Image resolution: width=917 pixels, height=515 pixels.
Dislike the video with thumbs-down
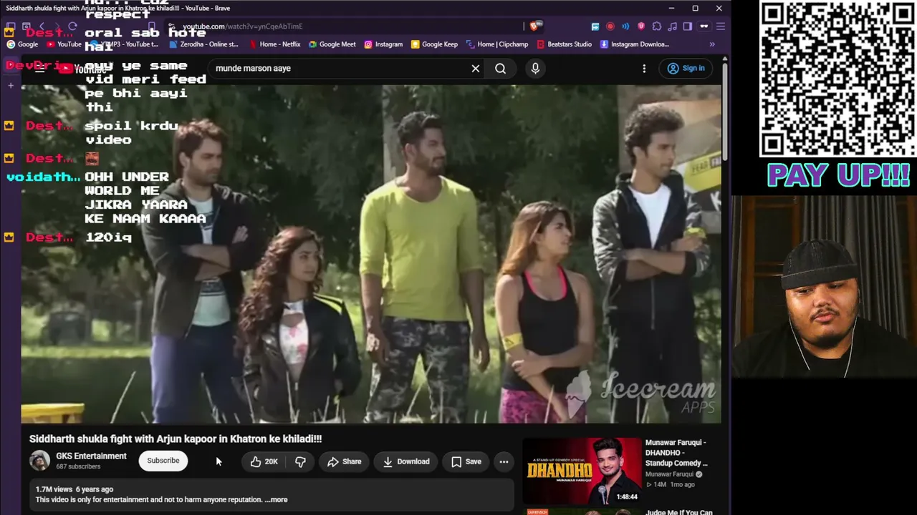(301, 461)
